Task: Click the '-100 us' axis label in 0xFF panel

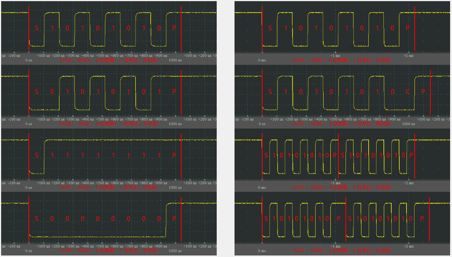Action: pos(14,183)
